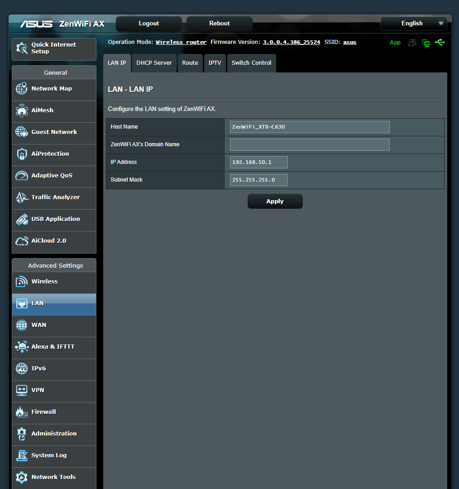Click the green network clients status icon
This screenshot has height=489, width=459.
pyautogui.click(x=426, y=43)
